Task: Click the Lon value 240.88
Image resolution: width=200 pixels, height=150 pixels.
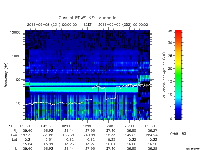Action: pos(89,135)
